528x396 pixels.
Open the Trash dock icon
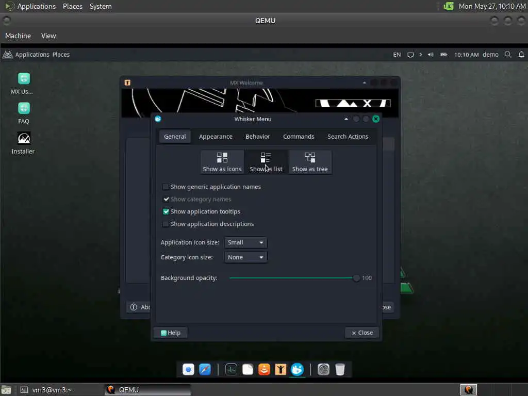click(340, 369)
